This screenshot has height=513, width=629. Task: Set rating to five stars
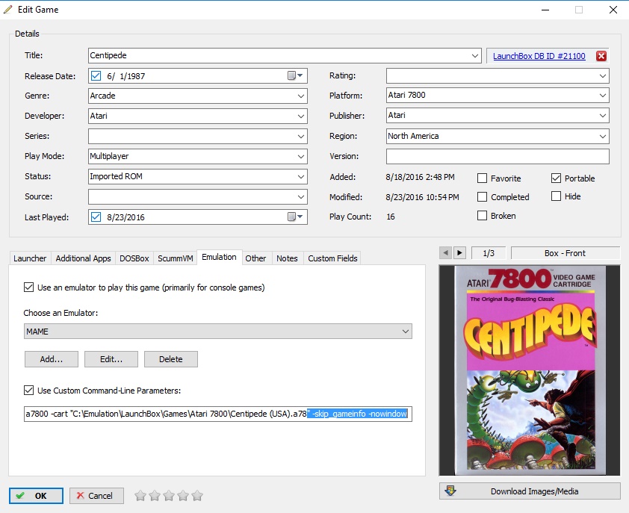tap(197, 495)
